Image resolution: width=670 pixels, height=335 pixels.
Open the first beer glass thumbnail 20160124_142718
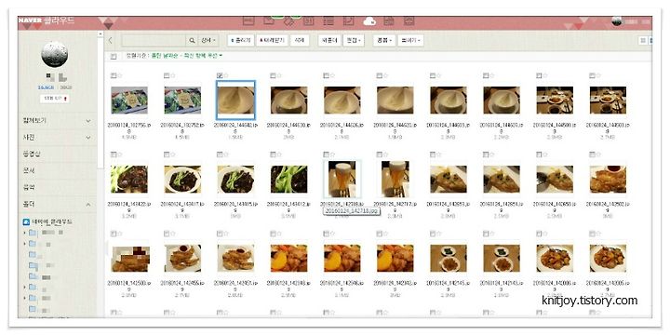342,179
